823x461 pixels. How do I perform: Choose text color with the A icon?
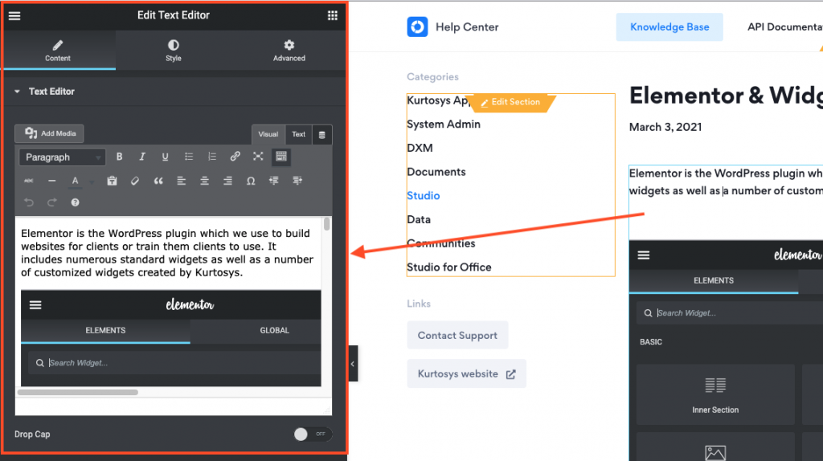tap(75, 181)
